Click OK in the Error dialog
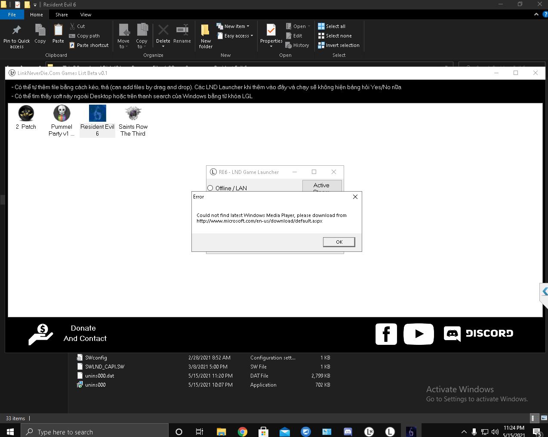Viewport: 548px width, 437px height. 339,242
